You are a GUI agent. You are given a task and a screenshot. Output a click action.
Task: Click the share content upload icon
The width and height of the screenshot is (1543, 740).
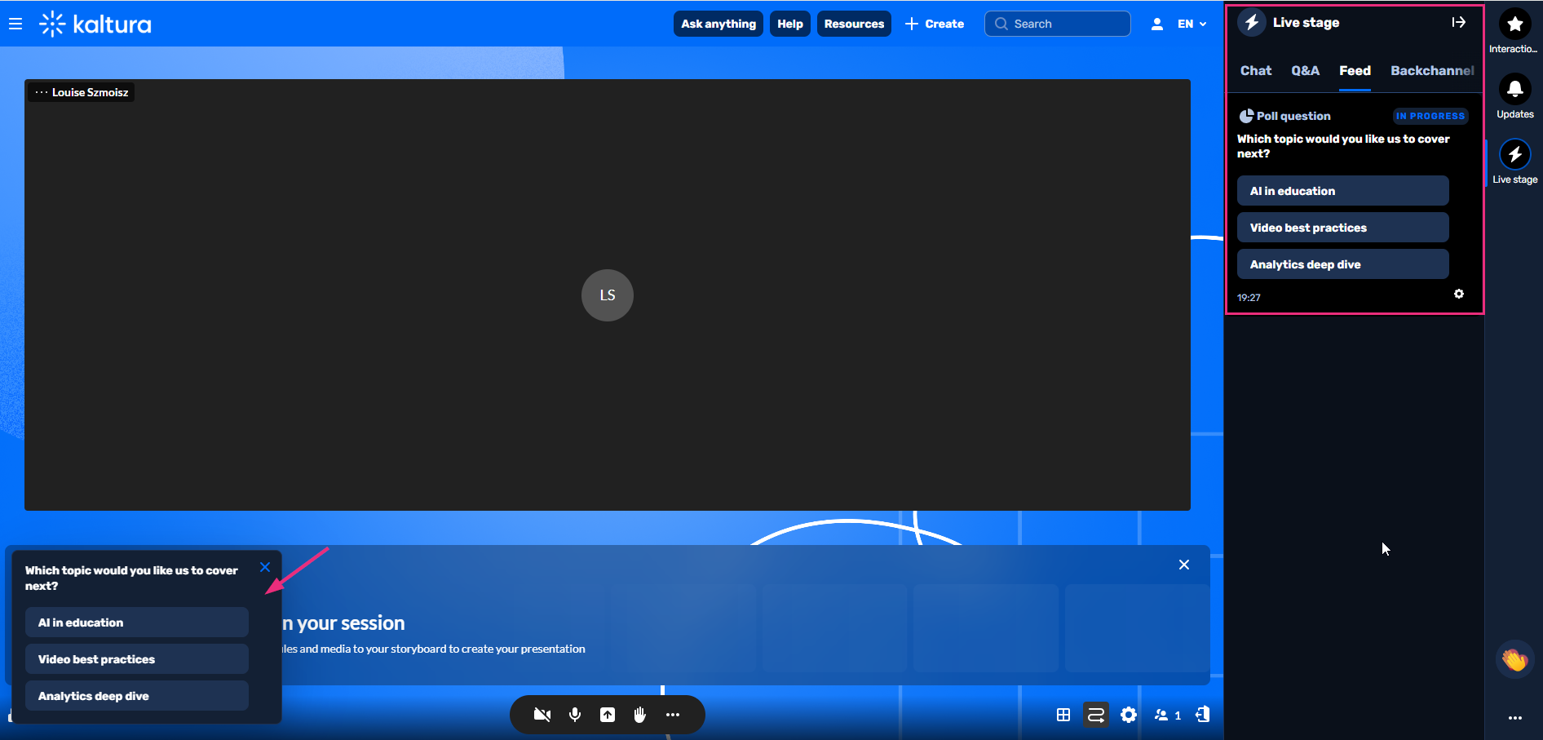coord(608,715)
